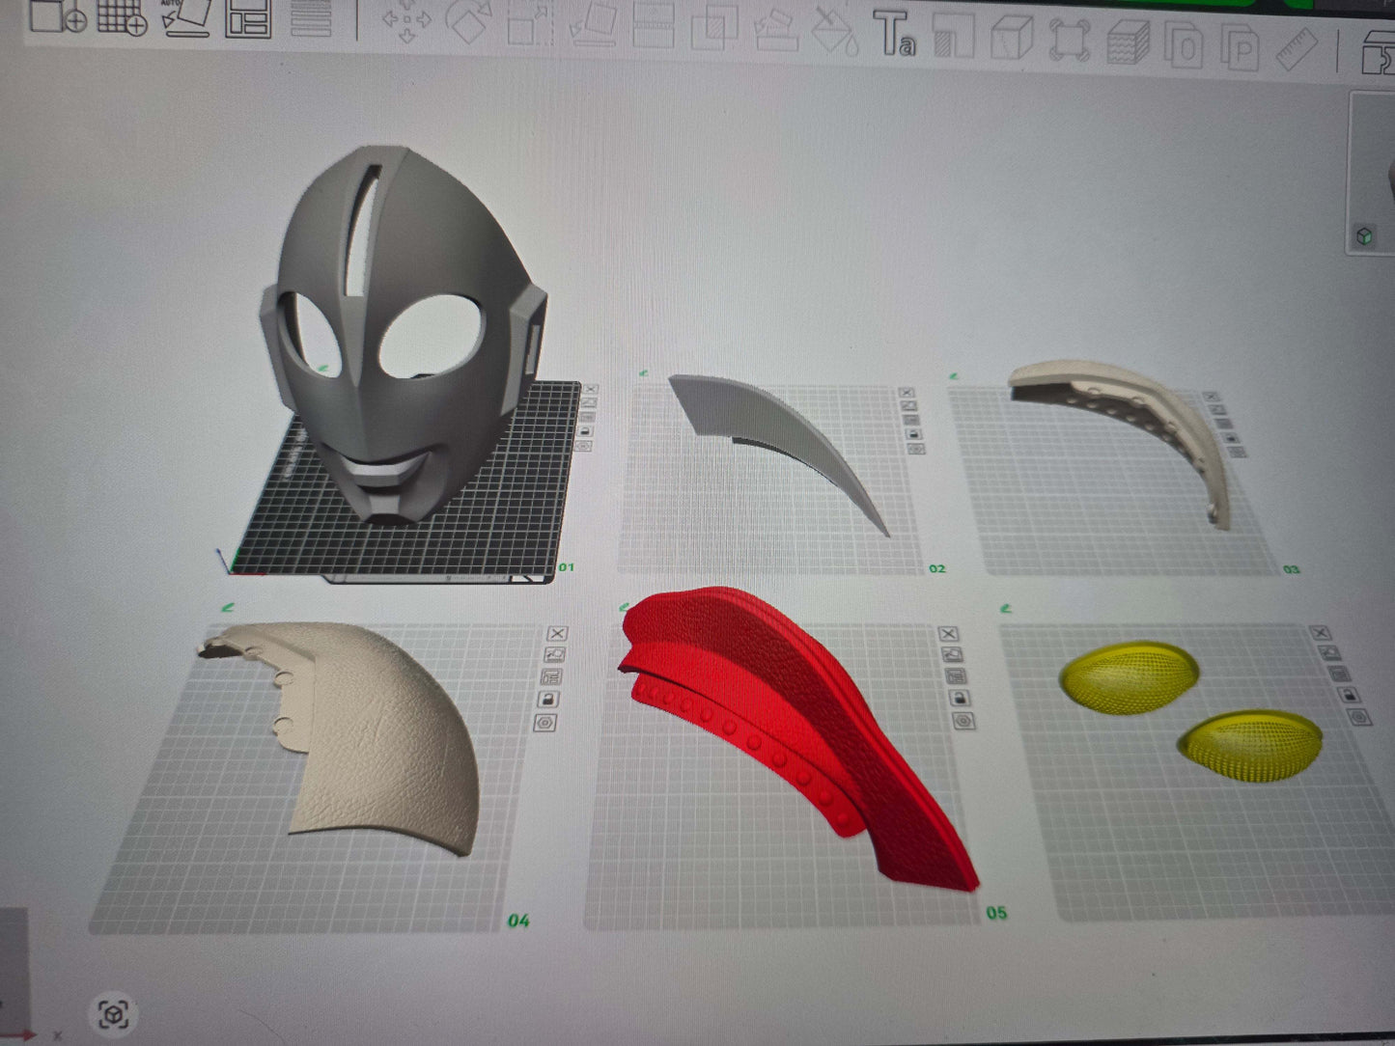1395x1046 pixels.
Task: Toggle the lock on plate 04
Action: pos(548,700)
